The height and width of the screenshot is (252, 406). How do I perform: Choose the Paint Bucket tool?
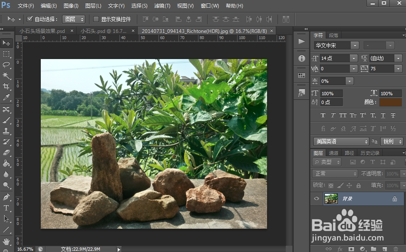pyautogui.click(x=6, y=163)
